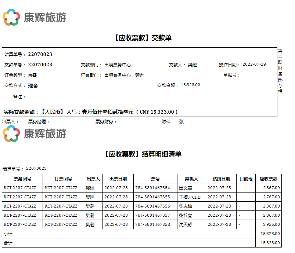Click the 订票类型 value 直客
Image resolution: width=295 pixels, height=253 pixels.
tap(32, 75)
